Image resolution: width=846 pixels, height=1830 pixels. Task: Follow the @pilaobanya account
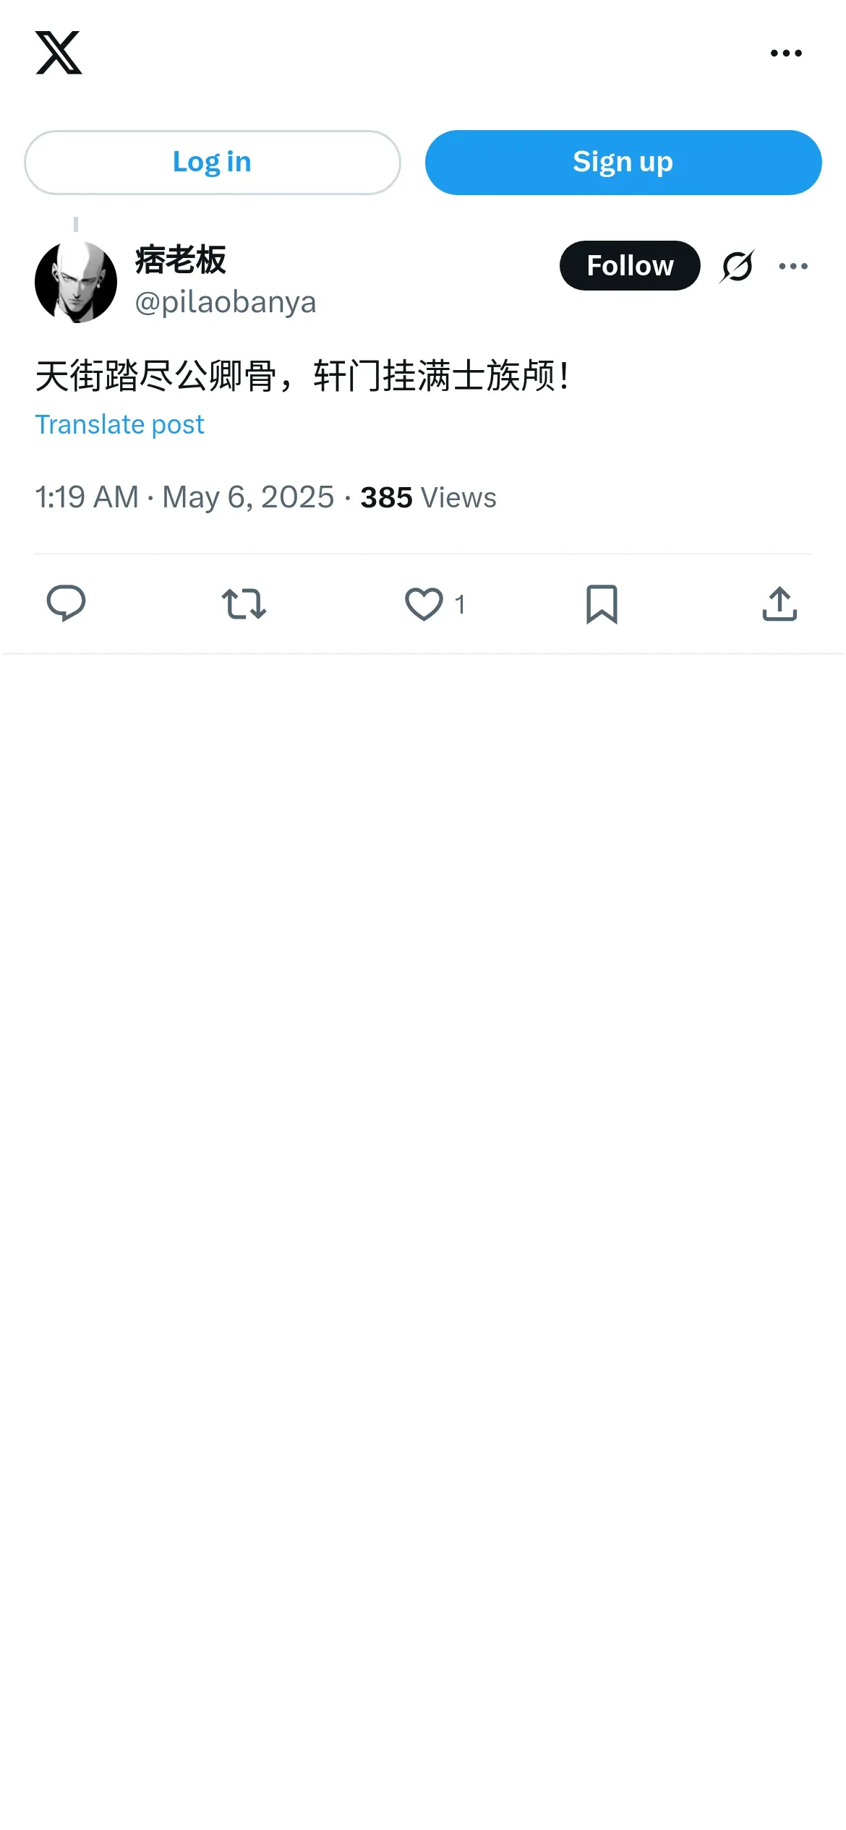click(x=629, y=266)
